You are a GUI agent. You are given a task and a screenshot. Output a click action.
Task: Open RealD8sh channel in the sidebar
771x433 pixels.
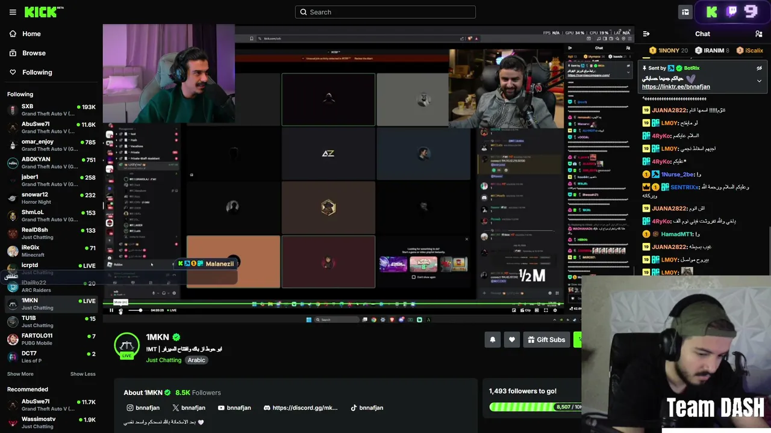coord(51,233)
